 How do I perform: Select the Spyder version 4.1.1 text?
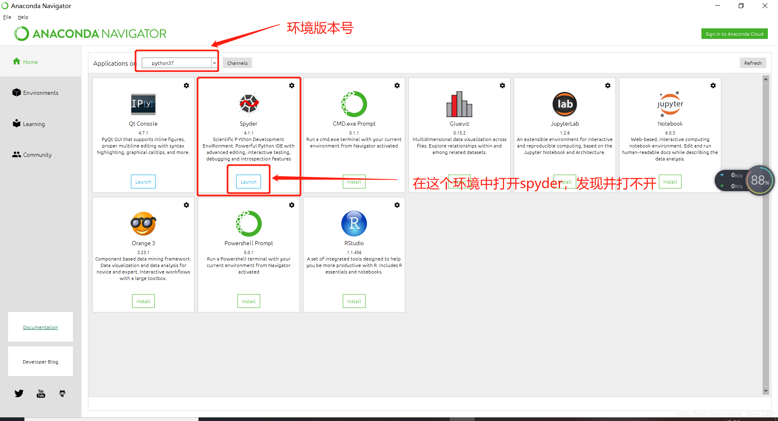click(x=249, y=133)
